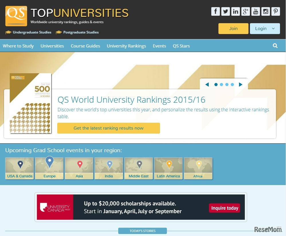Select the Middle East region tile

pyautogui.click(x=139, y=168)
